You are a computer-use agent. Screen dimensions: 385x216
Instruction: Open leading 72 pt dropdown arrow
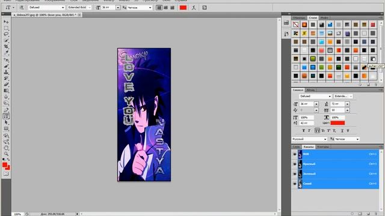point(347,104)
